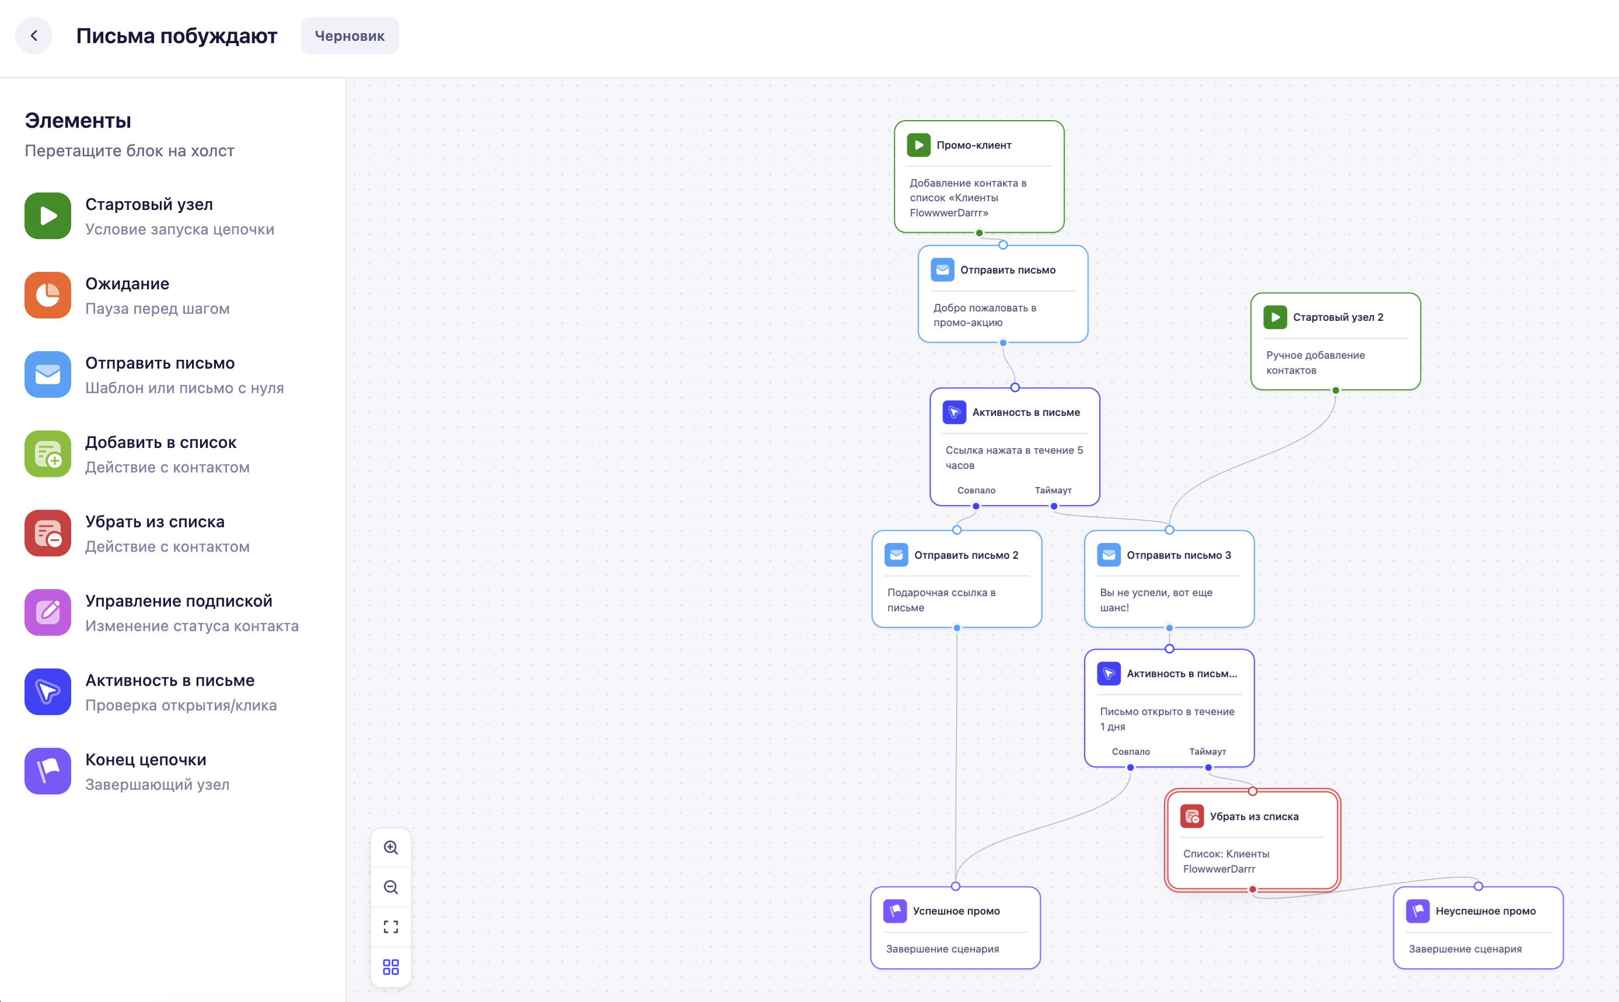Open the Отправить письмо 2 node
The height and width of the screenshot is (1002, 1619).
pos(956,579)
